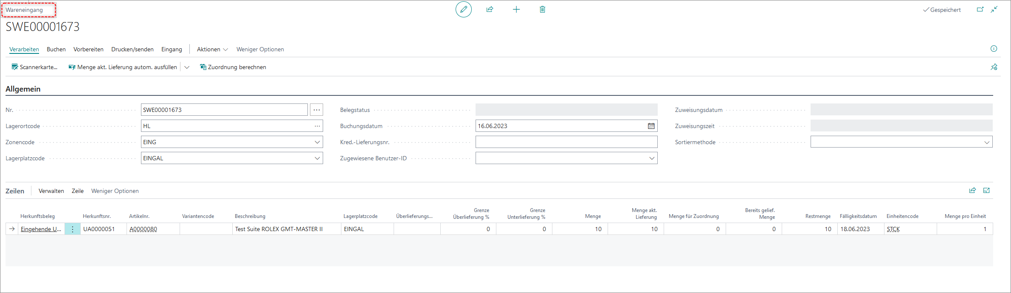Open the Eingang menu

tap(172, 49)
